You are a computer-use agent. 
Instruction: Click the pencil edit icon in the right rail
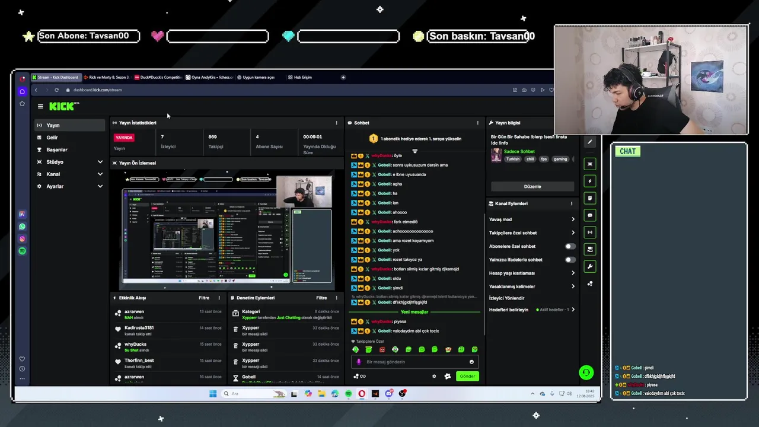click(589, 142)
